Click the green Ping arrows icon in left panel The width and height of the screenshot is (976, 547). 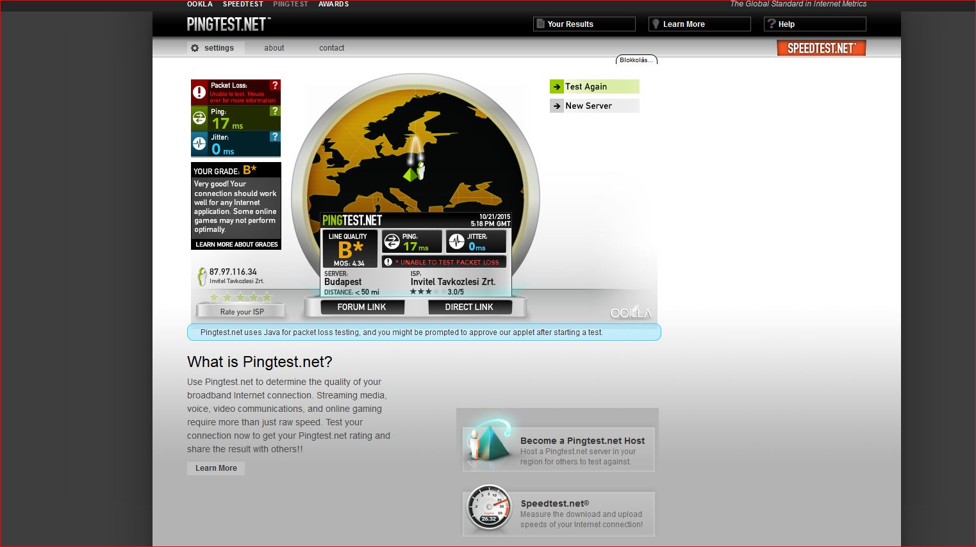(x=199, y=118)
